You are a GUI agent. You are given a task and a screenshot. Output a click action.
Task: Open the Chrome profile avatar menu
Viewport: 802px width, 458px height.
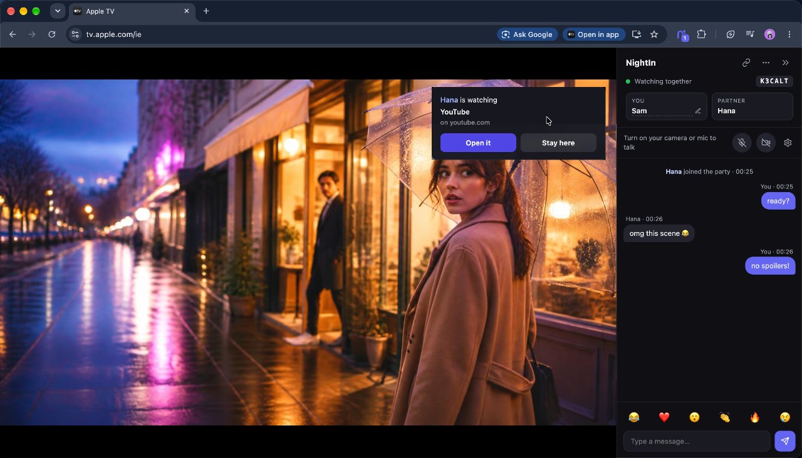pyautogui.click(x=770, y=34)
